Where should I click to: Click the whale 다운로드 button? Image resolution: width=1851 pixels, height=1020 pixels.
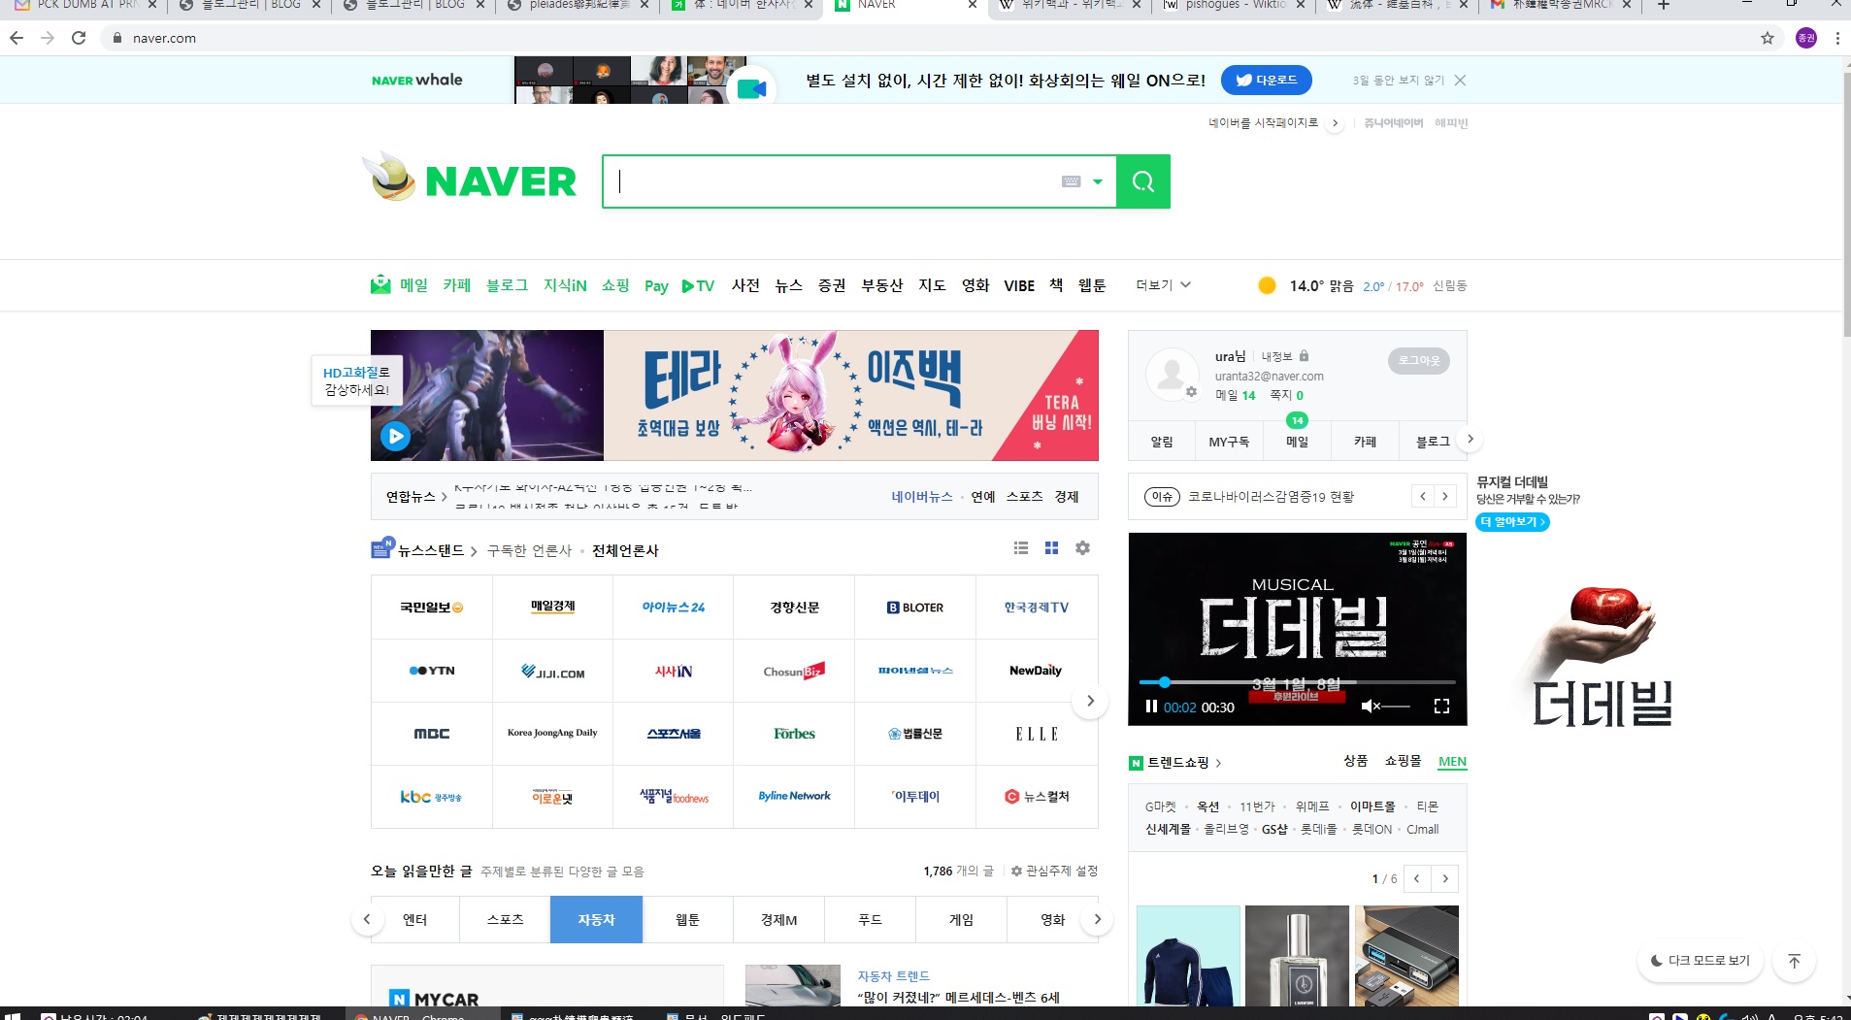click(1267, 80)
